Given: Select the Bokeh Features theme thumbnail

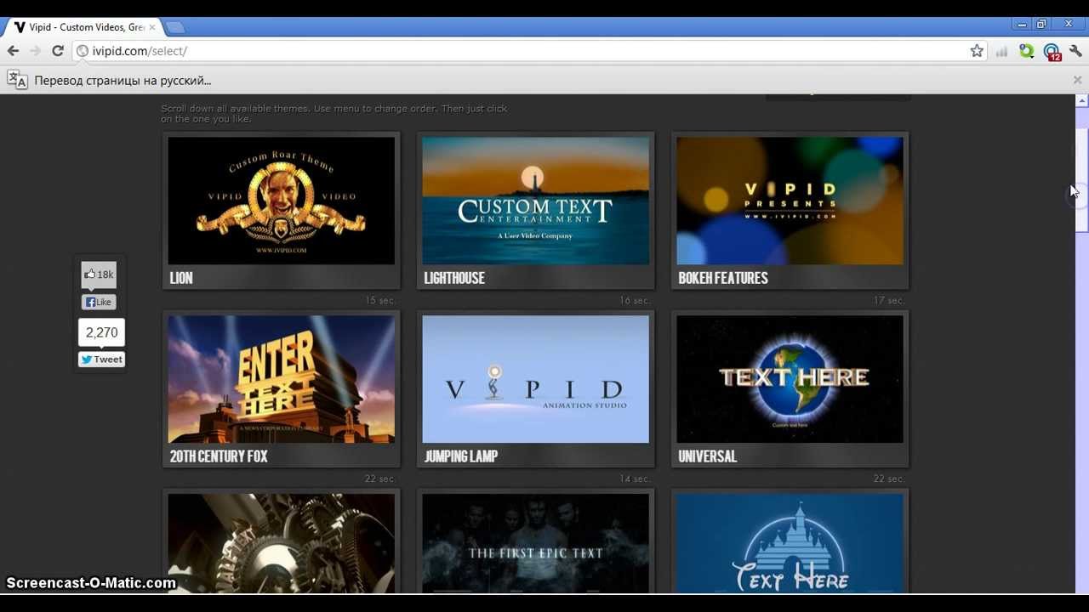Looking at the screenshot, I should (790, 201).
